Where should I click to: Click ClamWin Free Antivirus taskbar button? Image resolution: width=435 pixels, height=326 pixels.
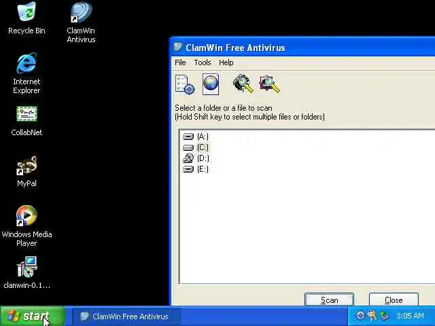click(x=126, y=316)
